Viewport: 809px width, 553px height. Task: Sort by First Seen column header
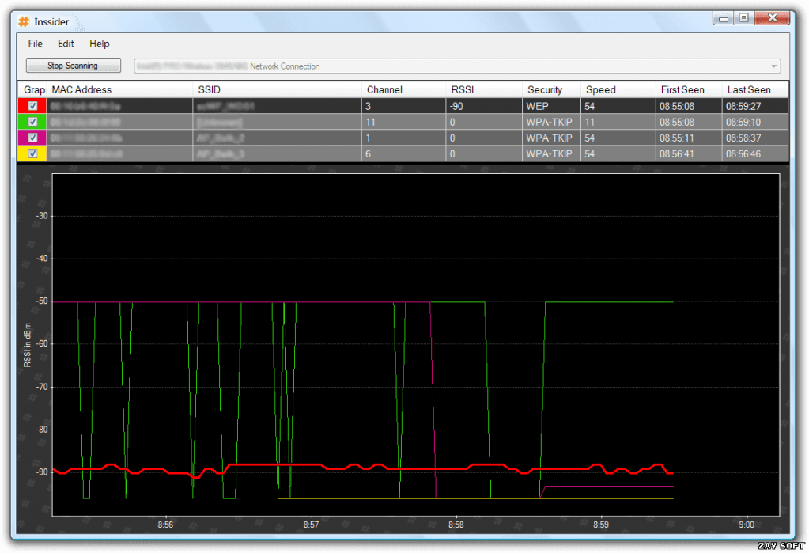pos(689,90)
